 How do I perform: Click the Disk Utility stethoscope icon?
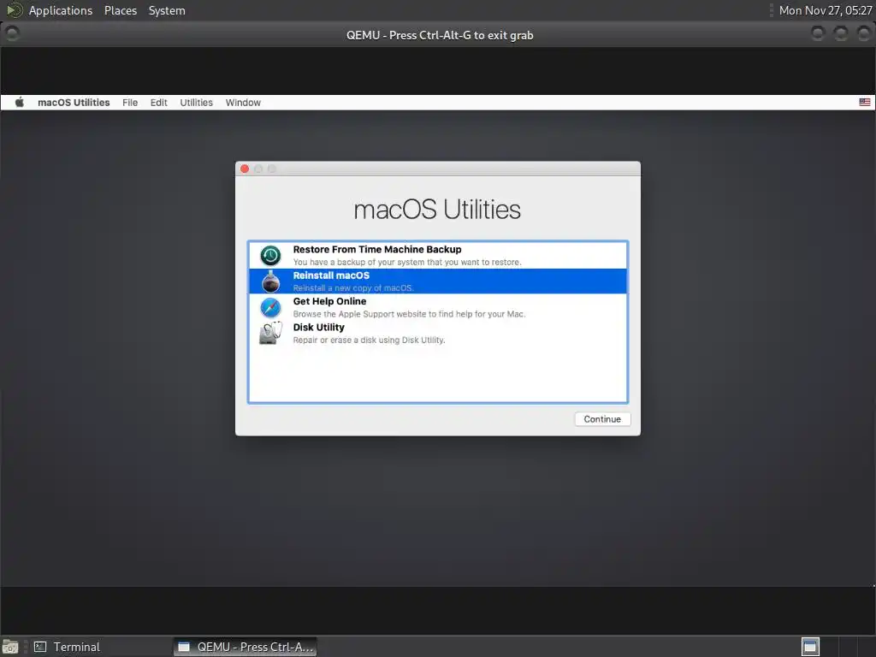click(271, 333)
